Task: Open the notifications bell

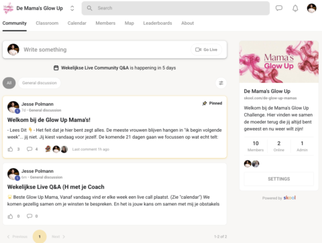Action: point(295,8)
